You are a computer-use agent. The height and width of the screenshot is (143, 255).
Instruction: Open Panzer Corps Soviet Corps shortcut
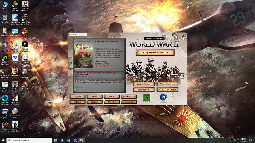pyautogui.click(x=25, y=20)
